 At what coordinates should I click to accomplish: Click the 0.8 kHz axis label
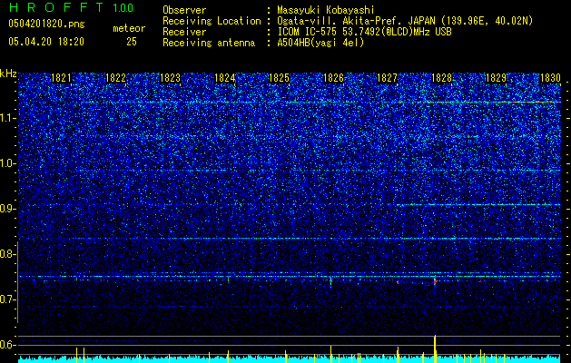pyautogui.click(x=8, y=254)
